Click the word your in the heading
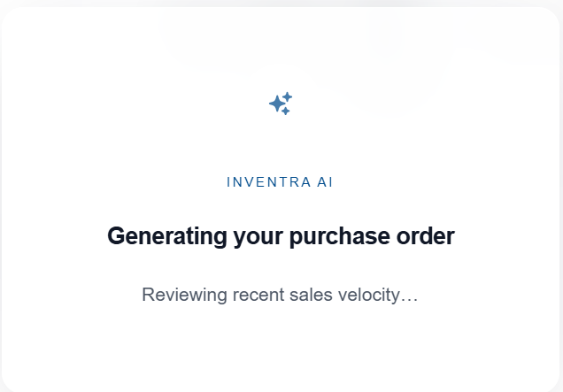Image resolution: width=563 pixels, height=392 pixels. [258, 238]
